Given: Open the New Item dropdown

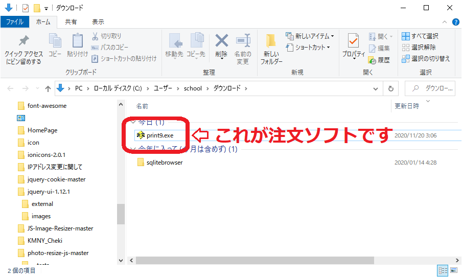Looking at the screenshot, I should click(311, 36).
